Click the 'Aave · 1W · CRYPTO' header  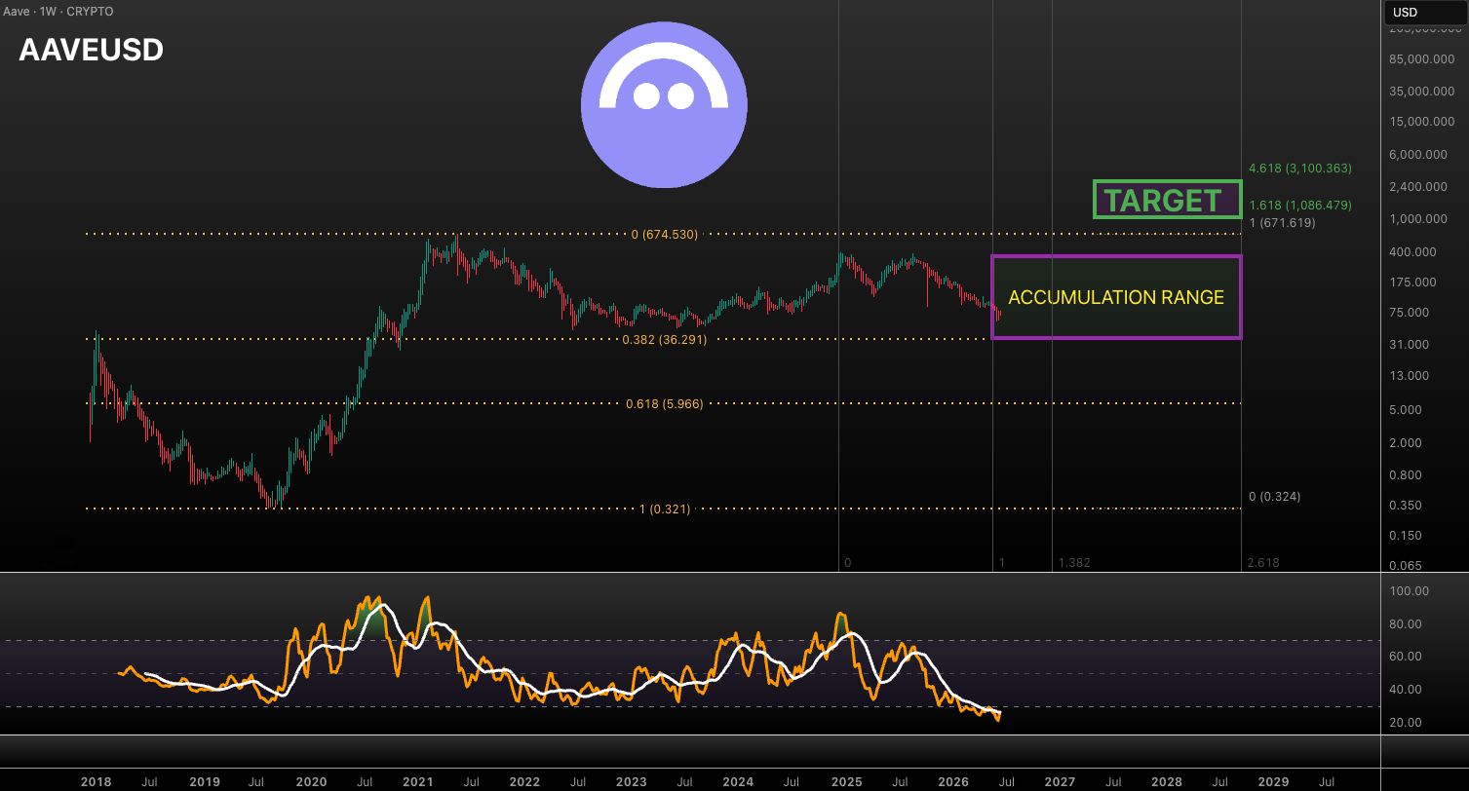(60, 12)
